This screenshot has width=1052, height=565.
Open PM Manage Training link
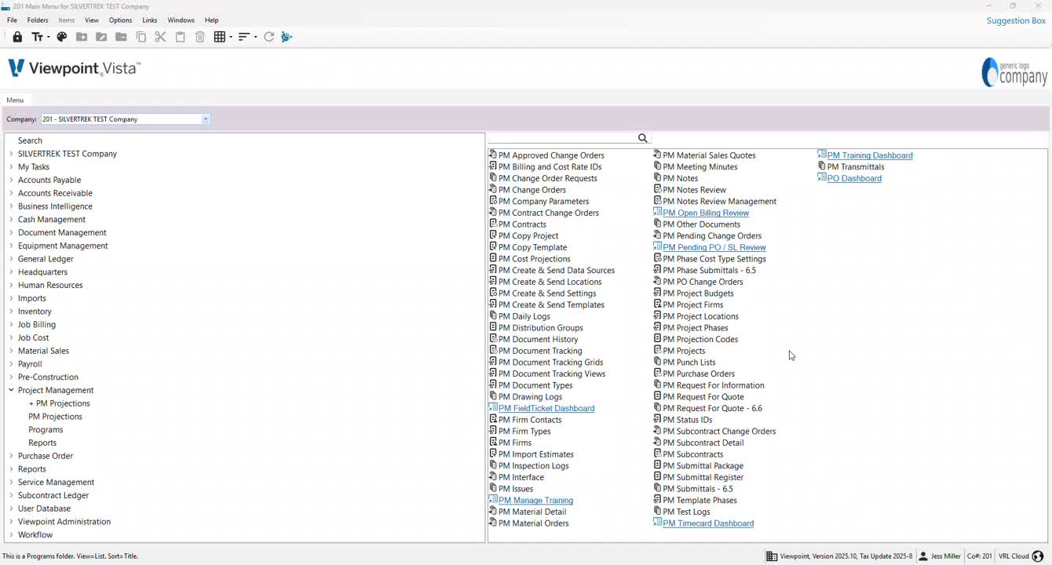(x=535, y=501)
